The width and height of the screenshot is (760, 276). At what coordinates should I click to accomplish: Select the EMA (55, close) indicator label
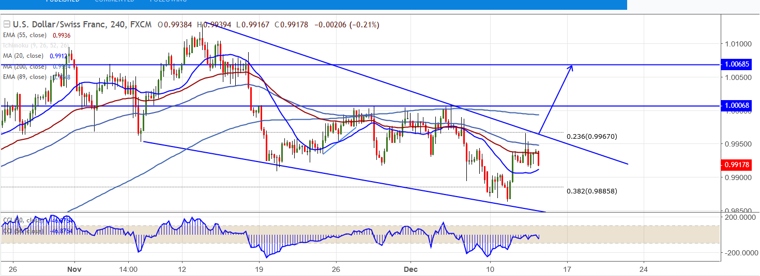click(24, 35)
